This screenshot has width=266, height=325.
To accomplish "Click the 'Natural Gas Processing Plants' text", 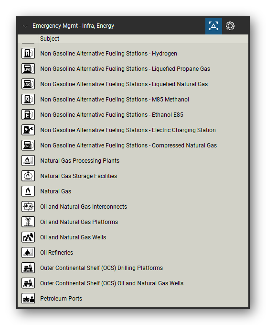I will pyautogui.click(x=80, y=161).
